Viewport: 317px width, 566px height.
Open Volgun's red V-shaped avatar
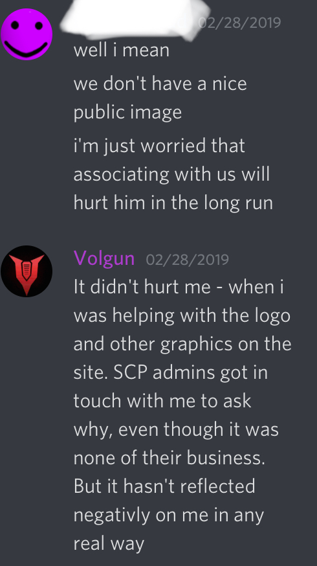[27, 271]
